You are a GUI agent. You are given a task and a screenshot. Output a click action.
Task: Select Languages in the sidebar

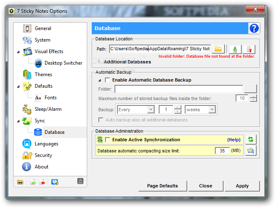click(x=46, y=144)
